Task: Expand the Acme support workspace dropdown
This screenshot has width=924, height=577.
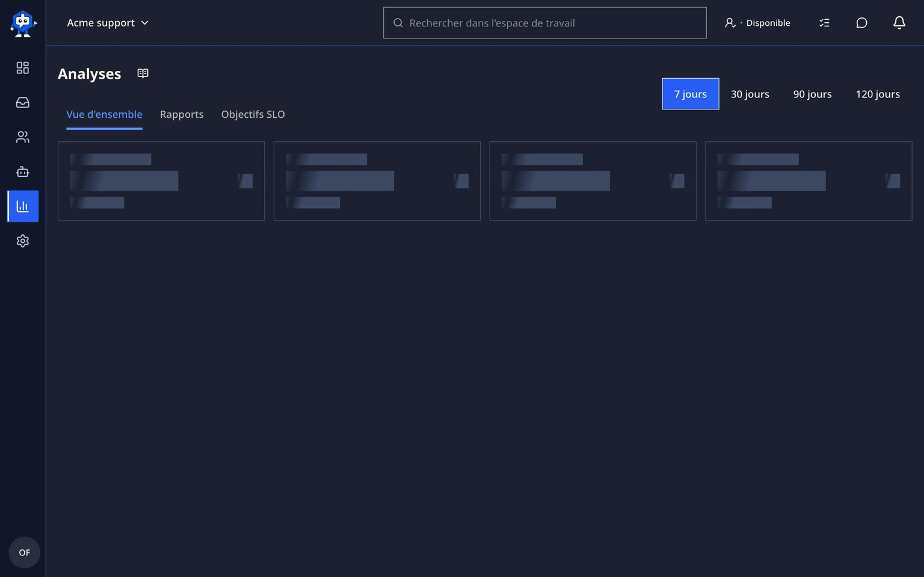Action: pyautogui.click(x=108, y=23)
